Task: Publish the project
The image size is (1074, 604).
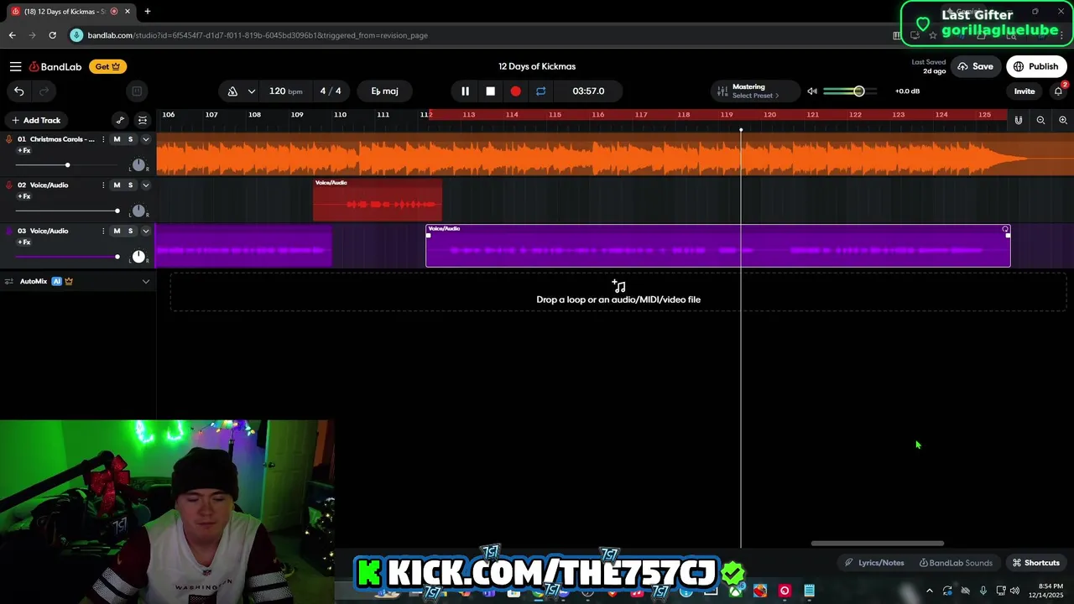Action: (x=1035, y=66)
